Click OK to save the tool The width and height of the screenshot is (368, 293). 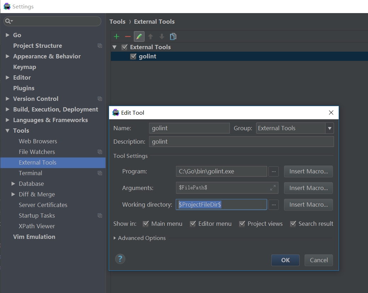pos(285,260)
